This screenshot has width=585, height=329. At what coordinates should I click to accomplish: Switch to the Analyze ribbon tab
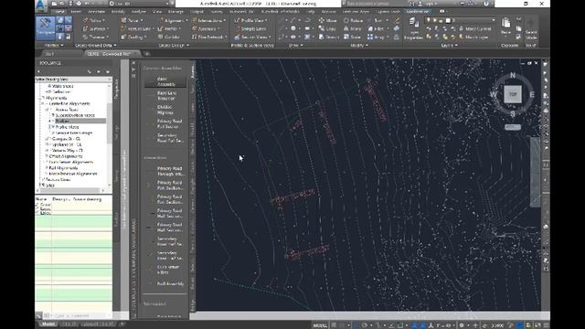point(138,12)
